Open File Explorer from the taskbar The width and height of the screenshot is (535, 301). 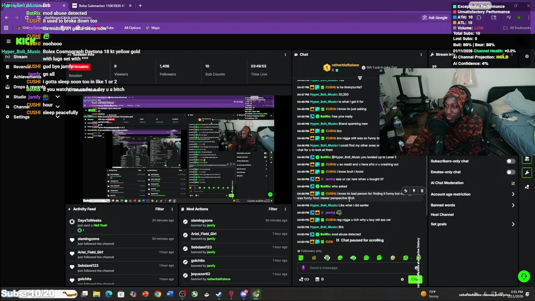click(97, 294)
